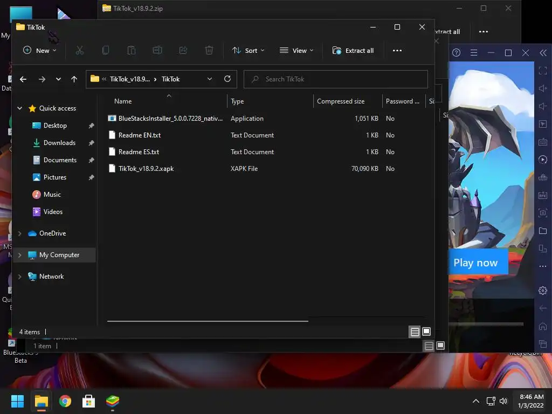Select Pictures in navigation pane

tap(54, 177)
